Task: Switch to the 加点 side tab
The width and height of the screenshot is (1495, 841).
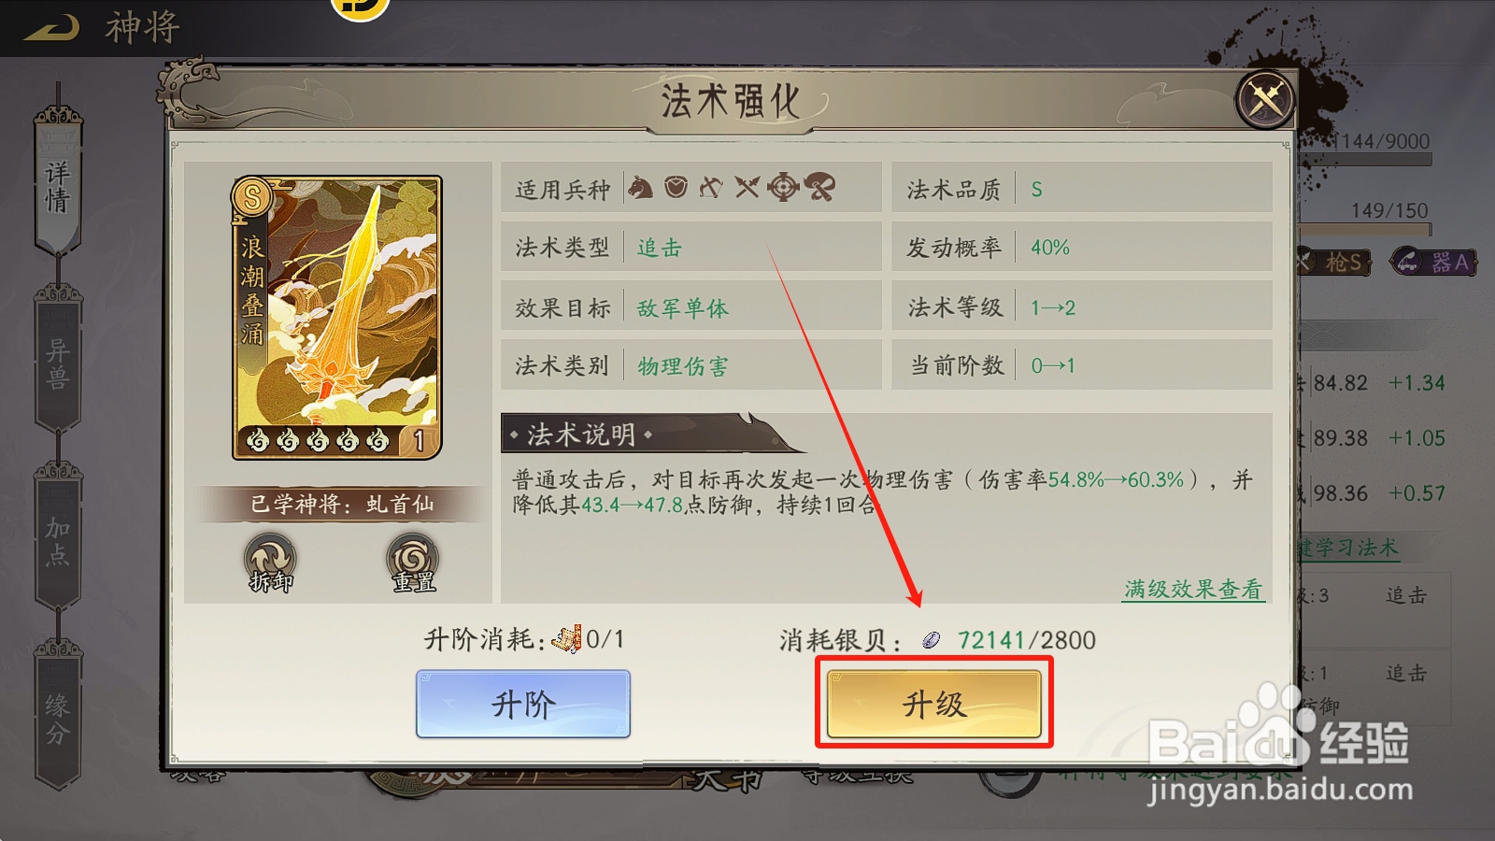Action: coord(58,540)
